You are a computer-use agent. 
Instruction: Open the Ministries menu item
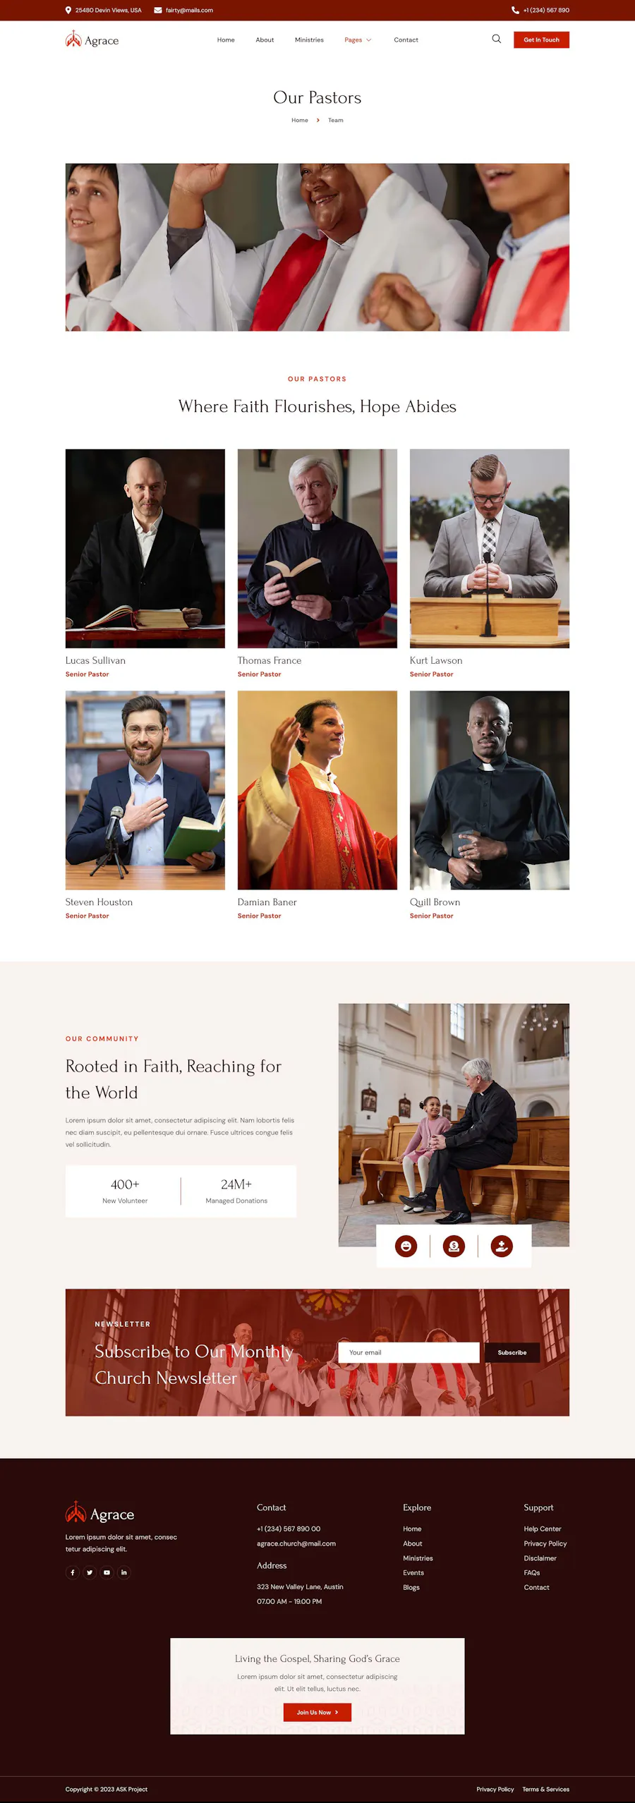[x=309, y=40]
